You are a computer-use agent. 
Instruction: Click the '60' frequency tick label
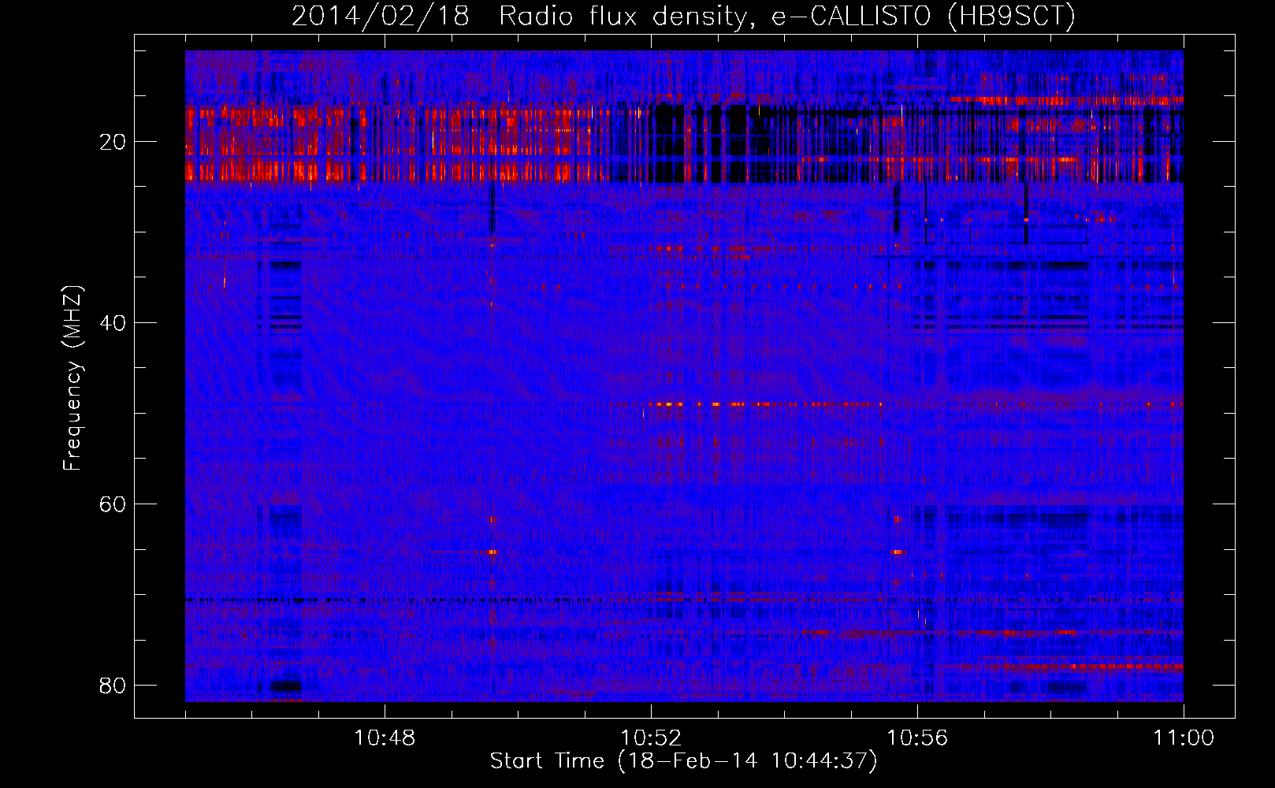click(113, 504)
